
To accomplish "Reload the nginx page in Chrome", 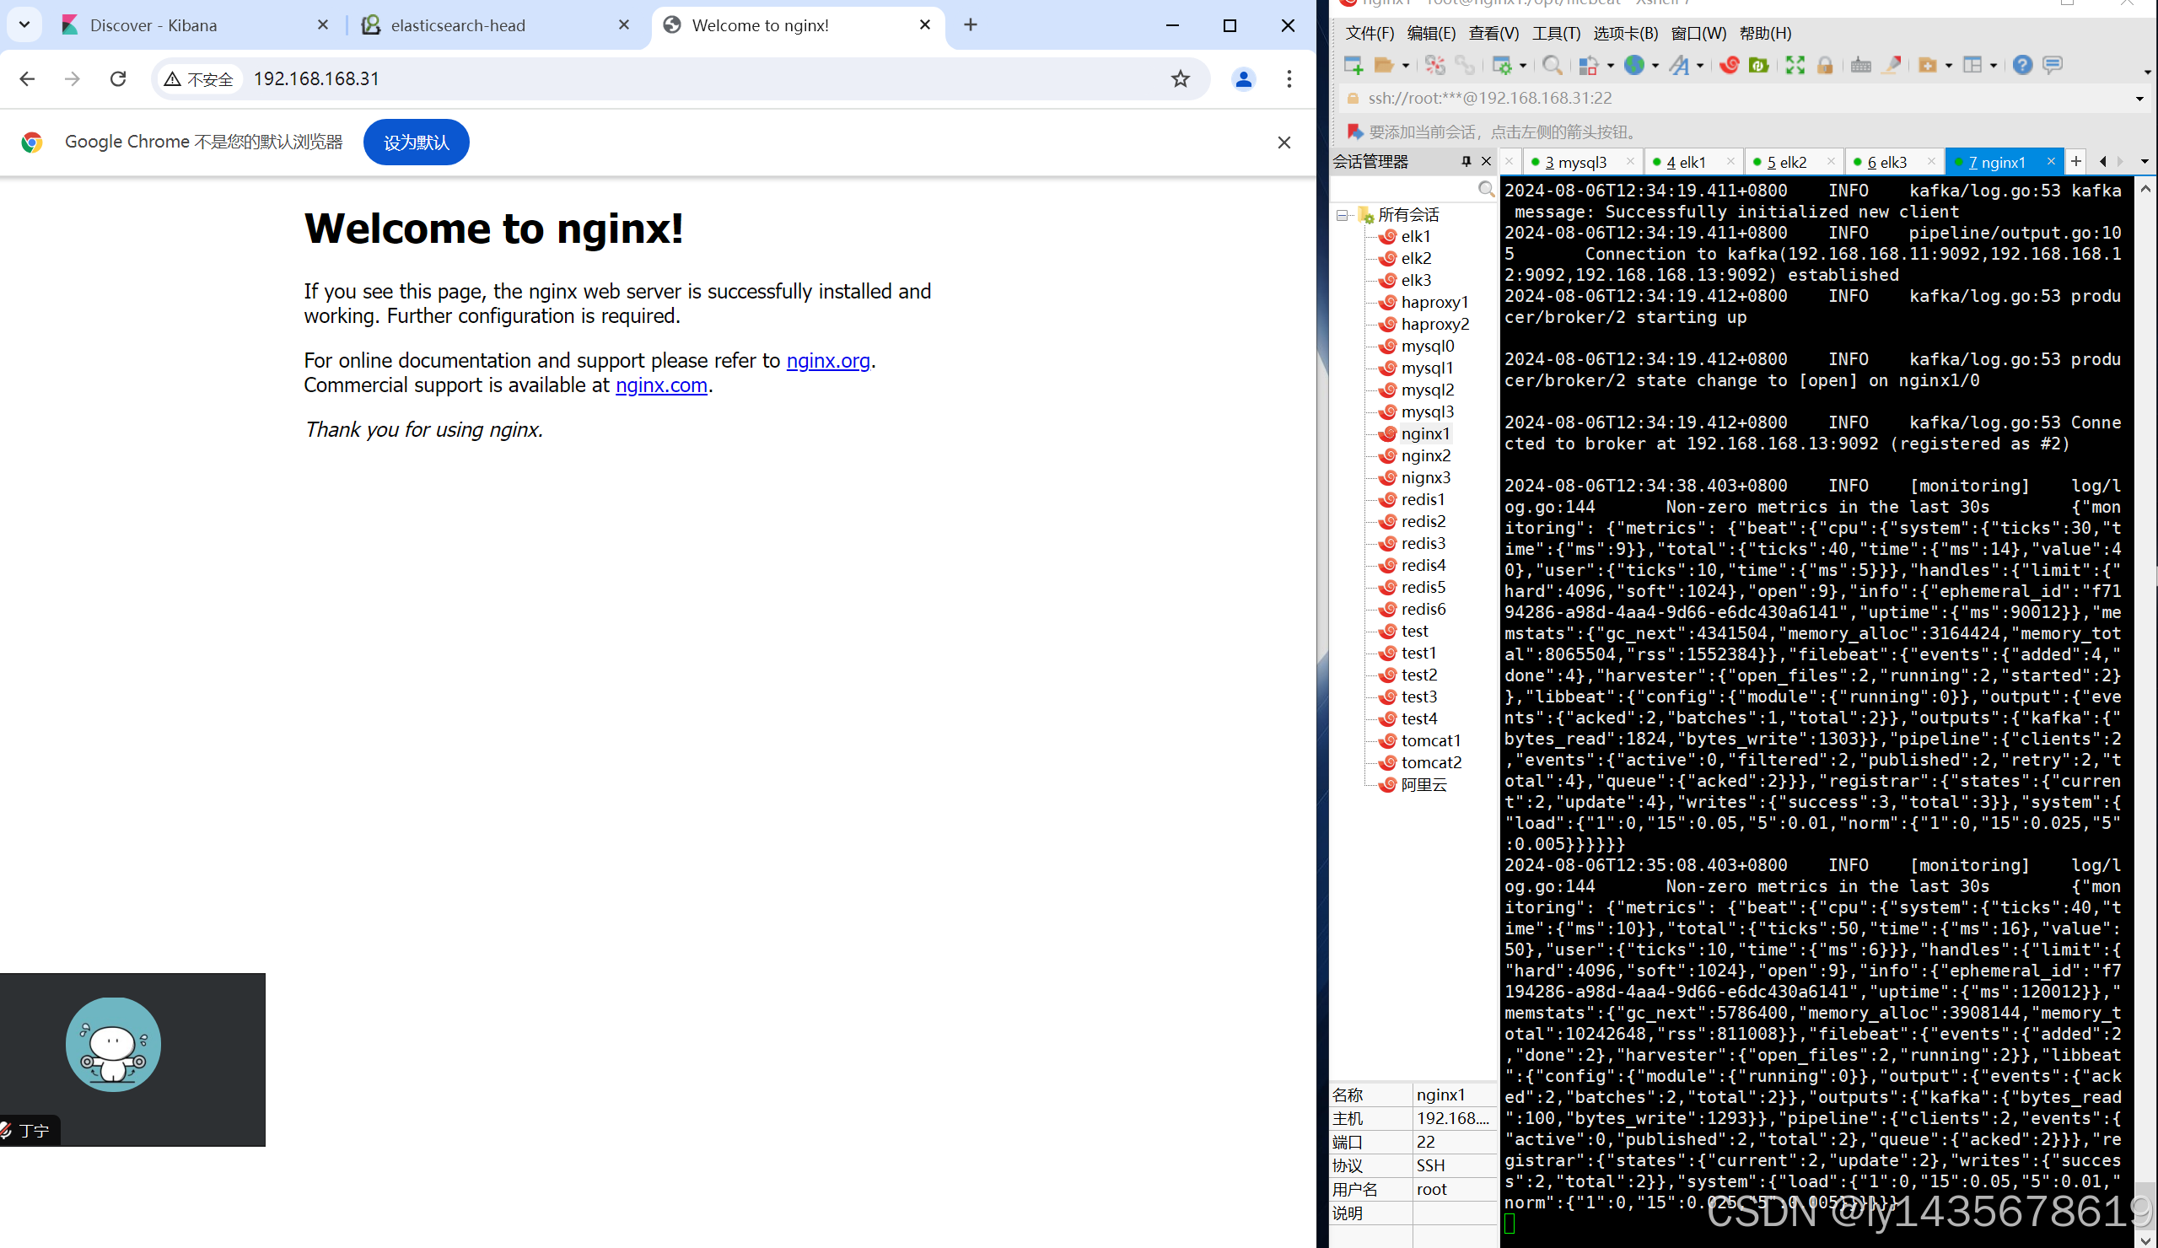I will click(118, 78).
